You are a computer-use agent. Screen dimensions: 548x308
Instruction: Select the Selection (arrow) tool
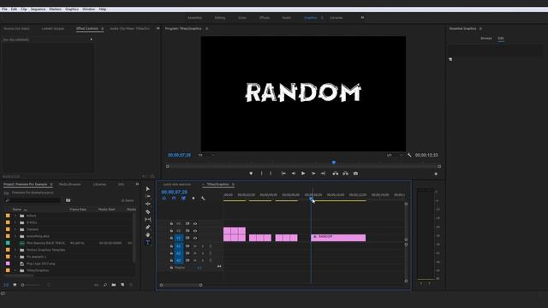click(x=147, y=188)
